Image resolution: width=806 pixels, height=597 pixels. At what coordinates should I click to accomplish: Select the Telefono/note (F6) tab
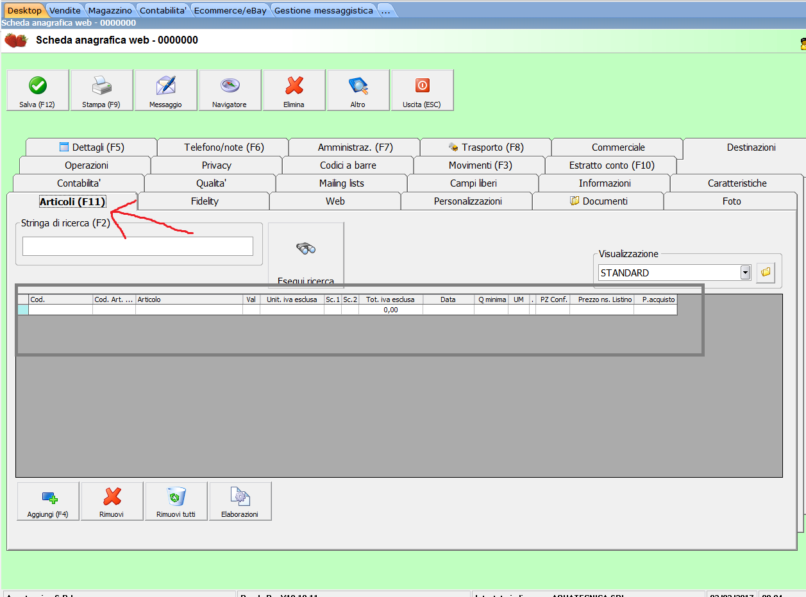(x=224, y=147)
